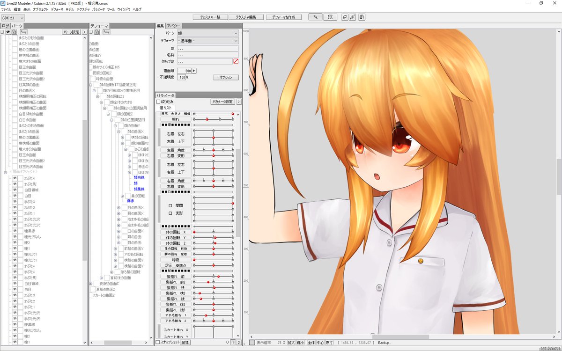Click the 体の回転 X slider
This screenshot has width=562, height=351.
[x=214, y=232]
